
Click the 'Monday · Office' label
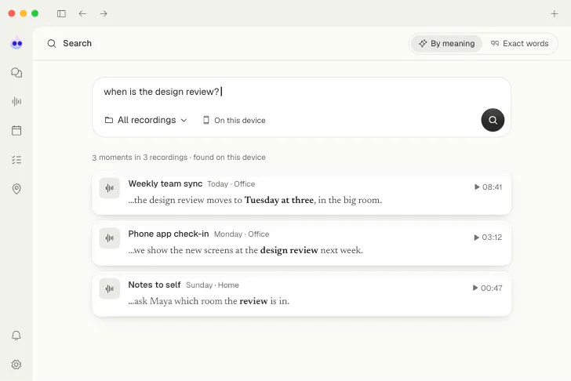(242, 234)
